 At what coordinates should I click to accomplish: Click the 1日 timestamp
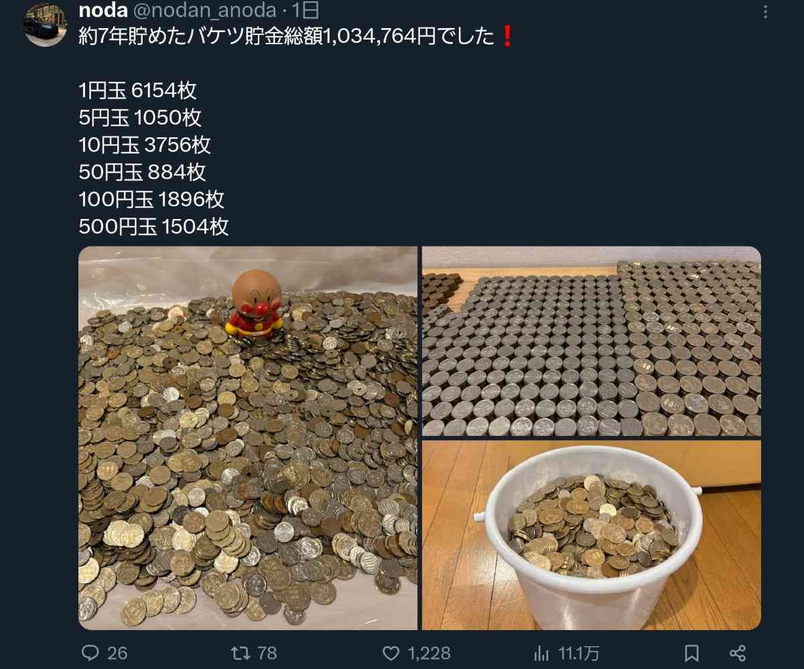pos(306,10)
